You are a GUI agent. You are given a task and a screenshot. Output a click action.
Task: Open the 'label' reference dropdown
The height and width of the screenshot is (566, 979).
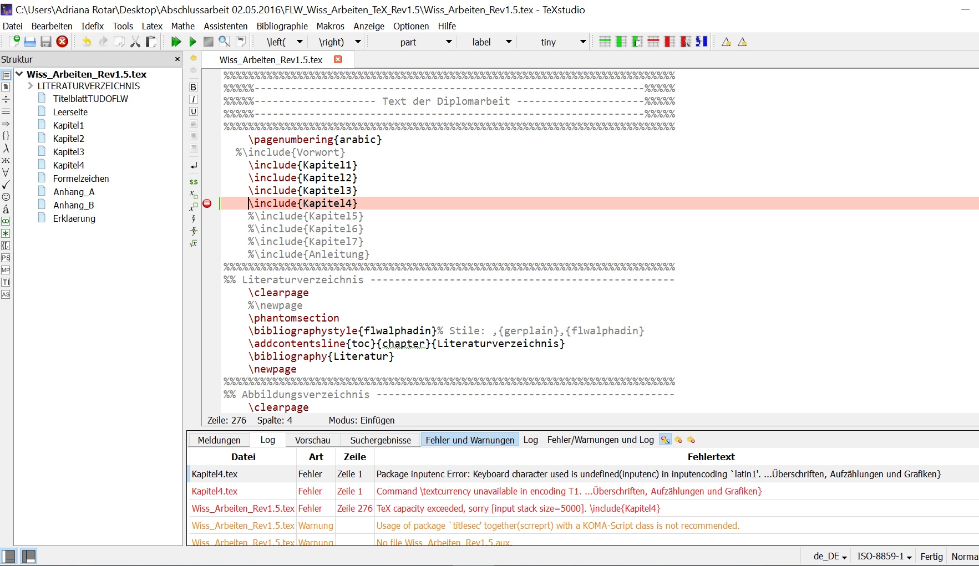coord(509,42)
